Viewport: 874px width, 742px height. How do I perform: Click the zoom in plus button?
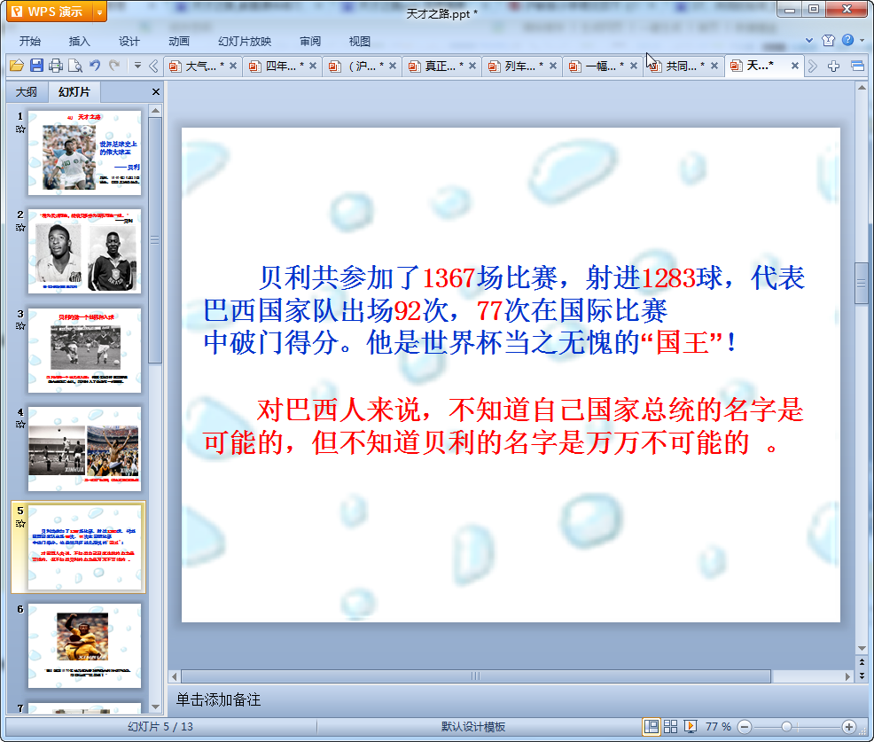[x=848, y=727]
